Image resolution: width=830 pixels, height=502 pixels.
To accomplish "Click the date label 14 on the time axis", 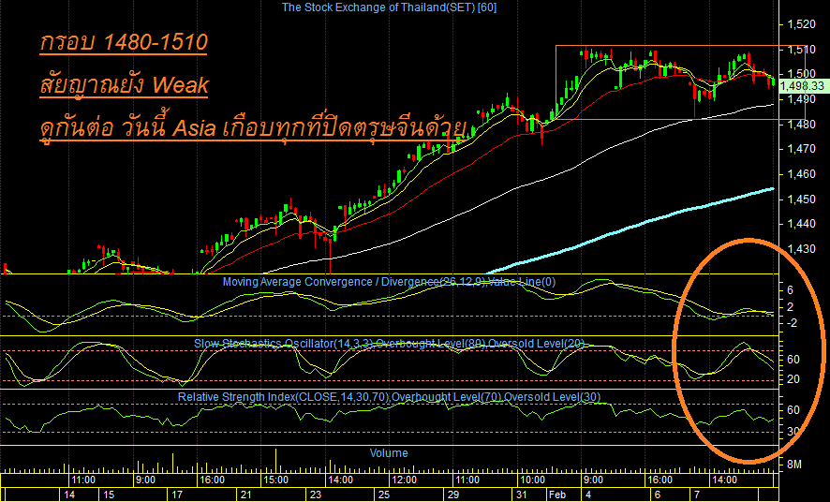I will [70, 495].
